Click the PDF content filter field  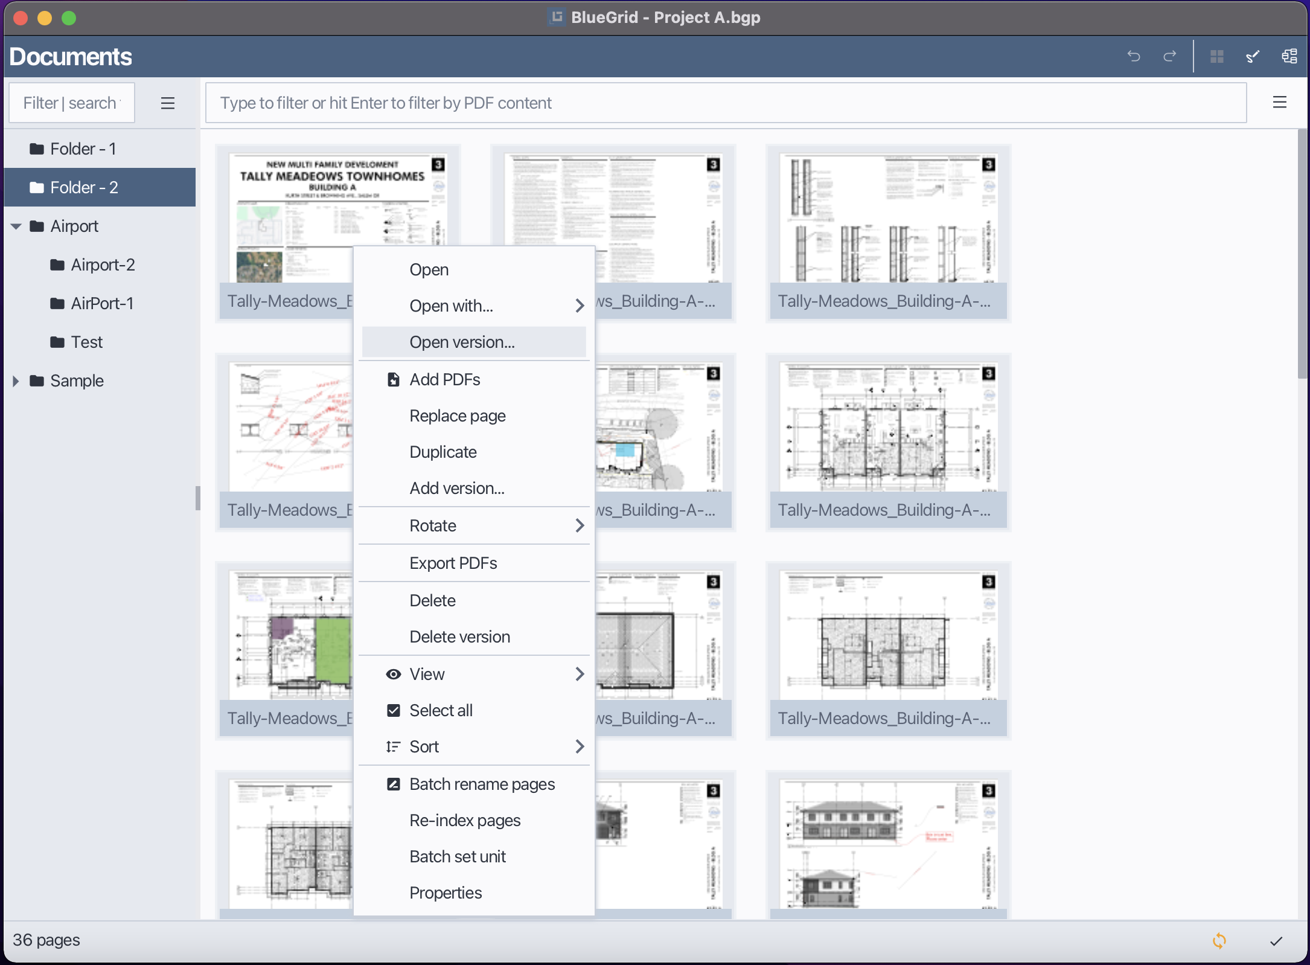click(724, 103)
